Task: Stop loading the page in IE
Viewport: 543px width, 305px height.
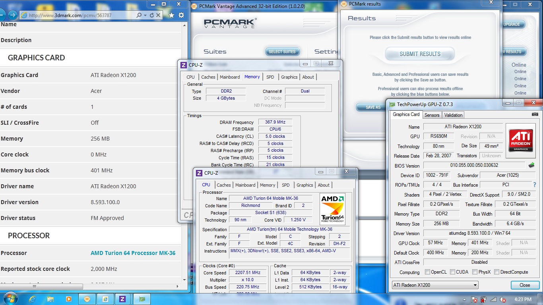Action: (158, 15)
